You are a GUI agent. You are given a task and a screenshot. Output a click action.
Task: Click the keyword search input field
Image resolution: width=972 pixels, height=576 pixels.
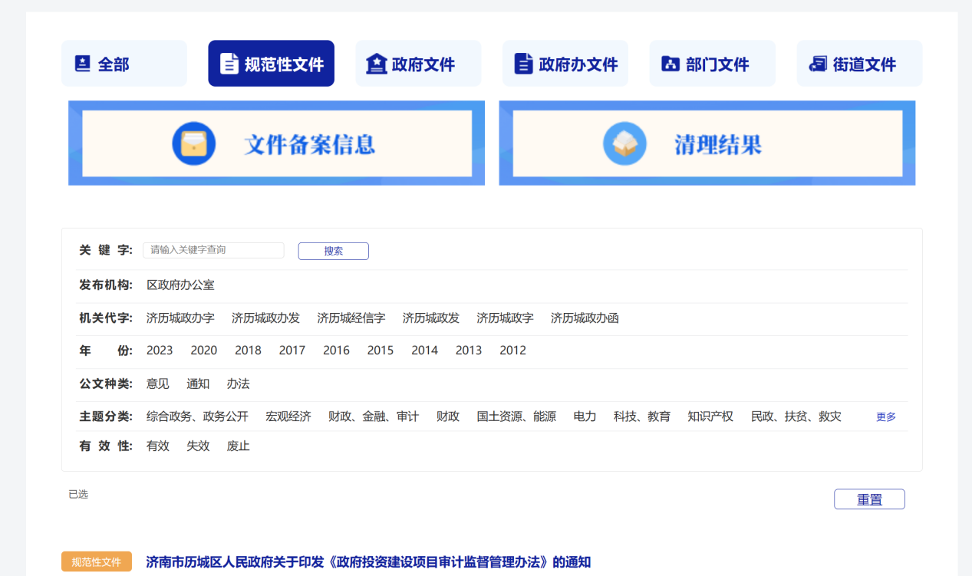213,250
